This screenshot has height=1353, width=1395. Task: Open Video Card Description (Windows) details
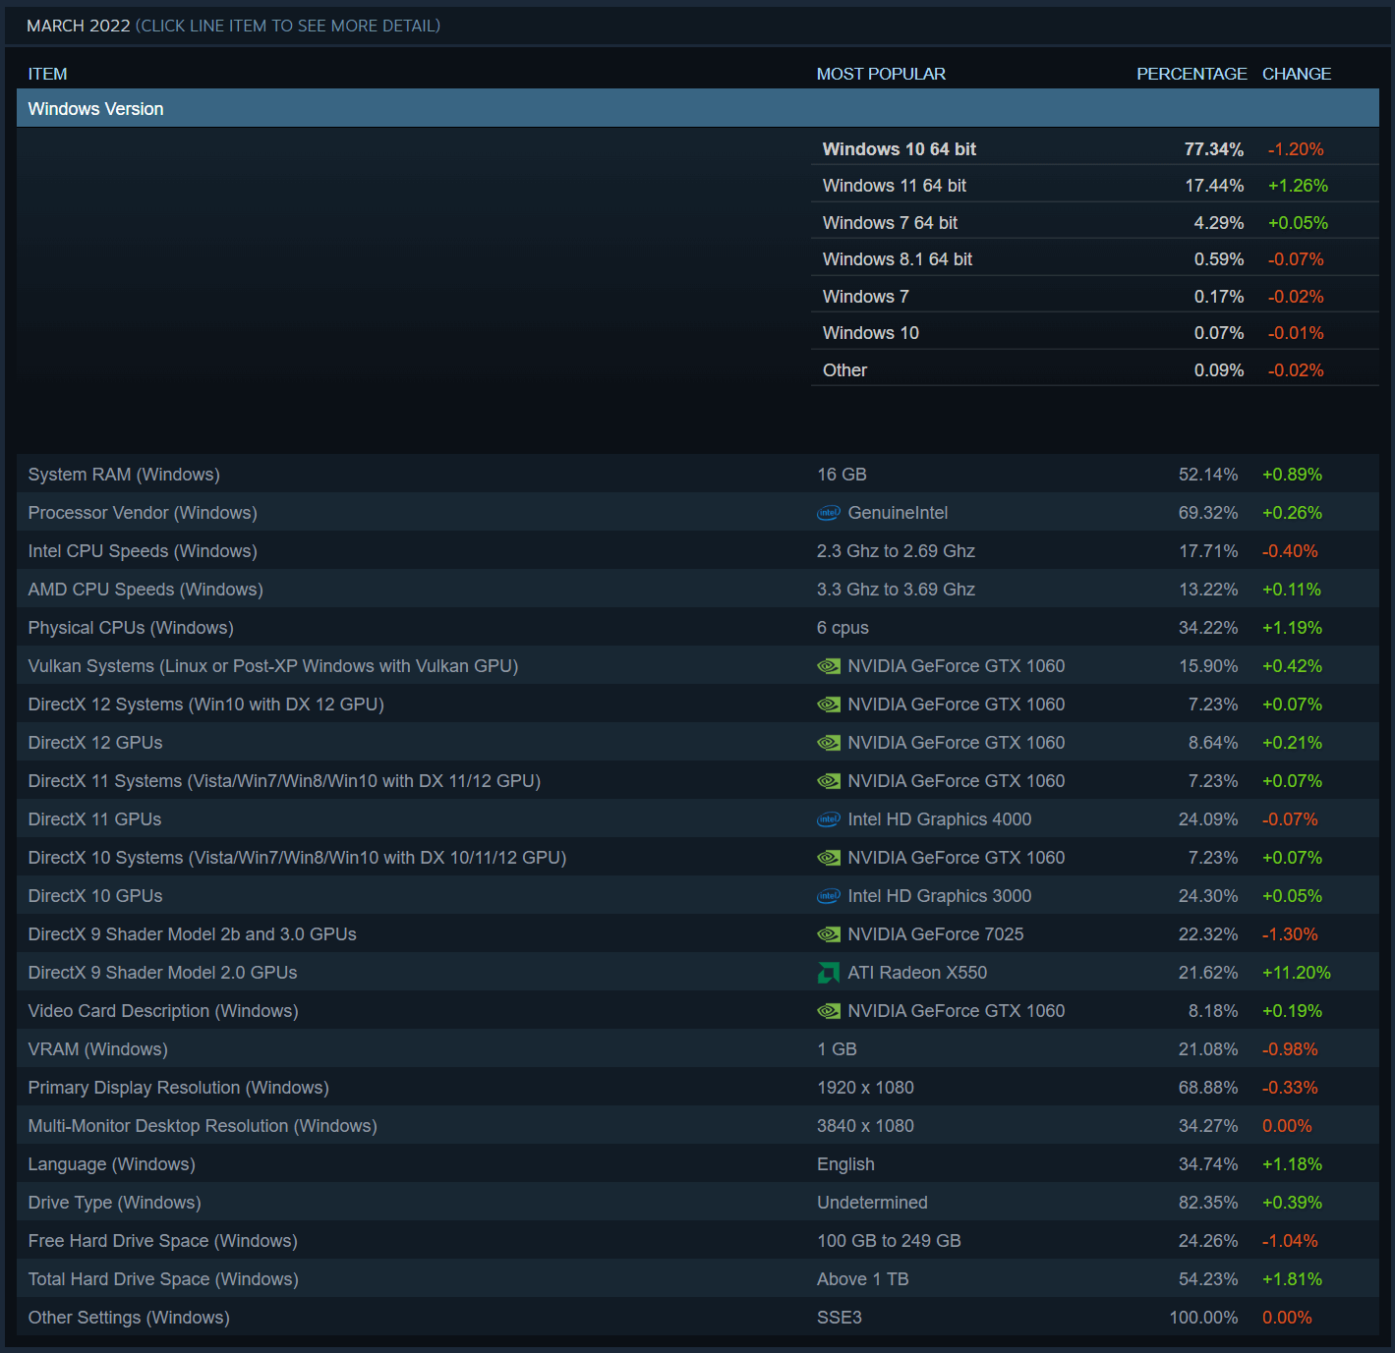[698, 1010]
